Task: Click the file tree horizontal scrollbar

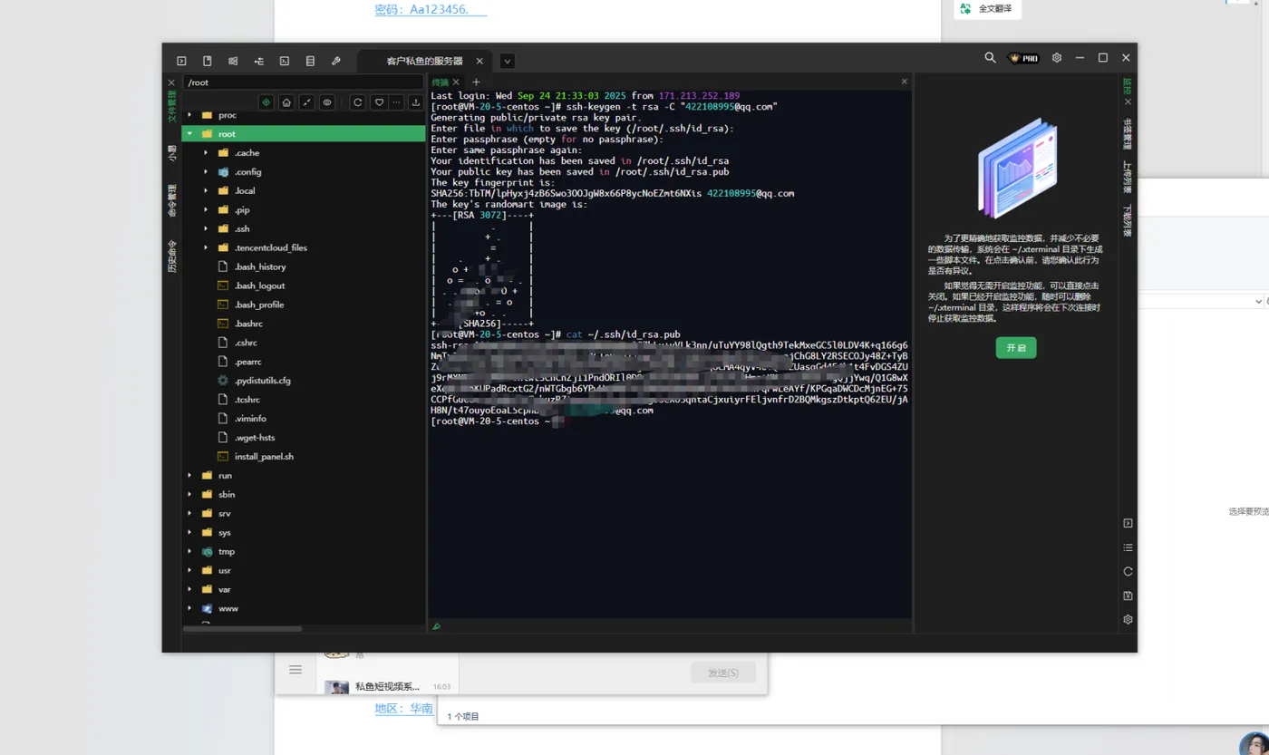Action: click(x=243, y=628)
